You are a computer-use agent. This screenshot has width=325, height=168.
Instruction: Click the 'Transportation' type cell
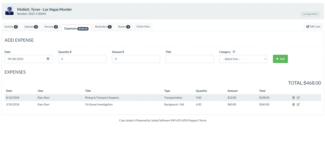(173, 97)
